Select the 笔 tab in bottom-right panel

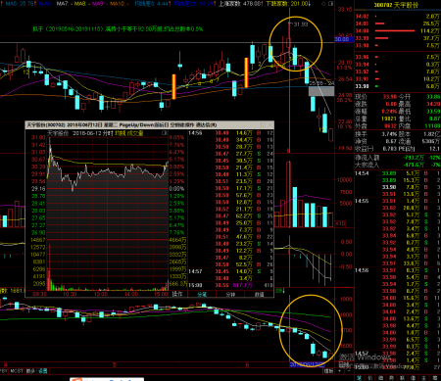[x=360, y=378]
